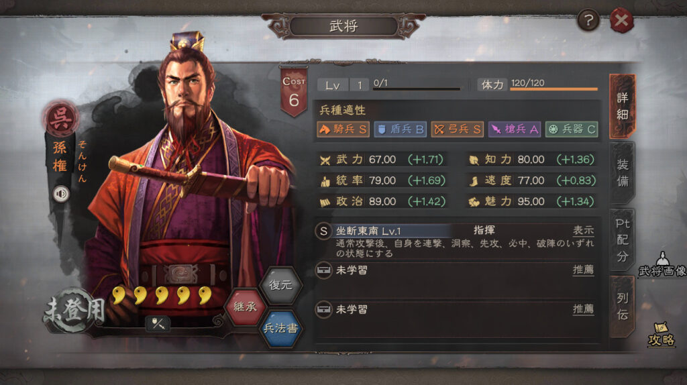Screen dimensions: 687x385
Task: Open the help question mark icon
Action: pos(588,20)
